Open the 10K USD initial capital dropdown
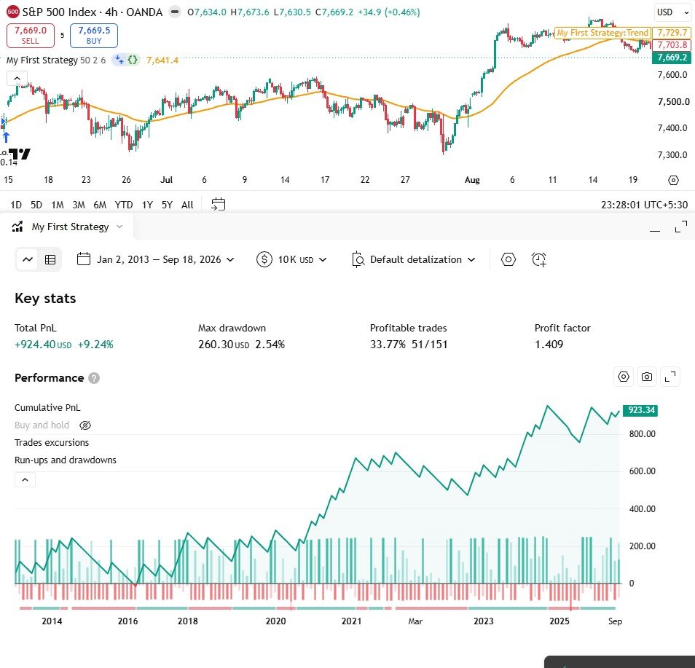The width and height of the screenshot is (695, 668). pyautogui.click(x=291, y=259)
